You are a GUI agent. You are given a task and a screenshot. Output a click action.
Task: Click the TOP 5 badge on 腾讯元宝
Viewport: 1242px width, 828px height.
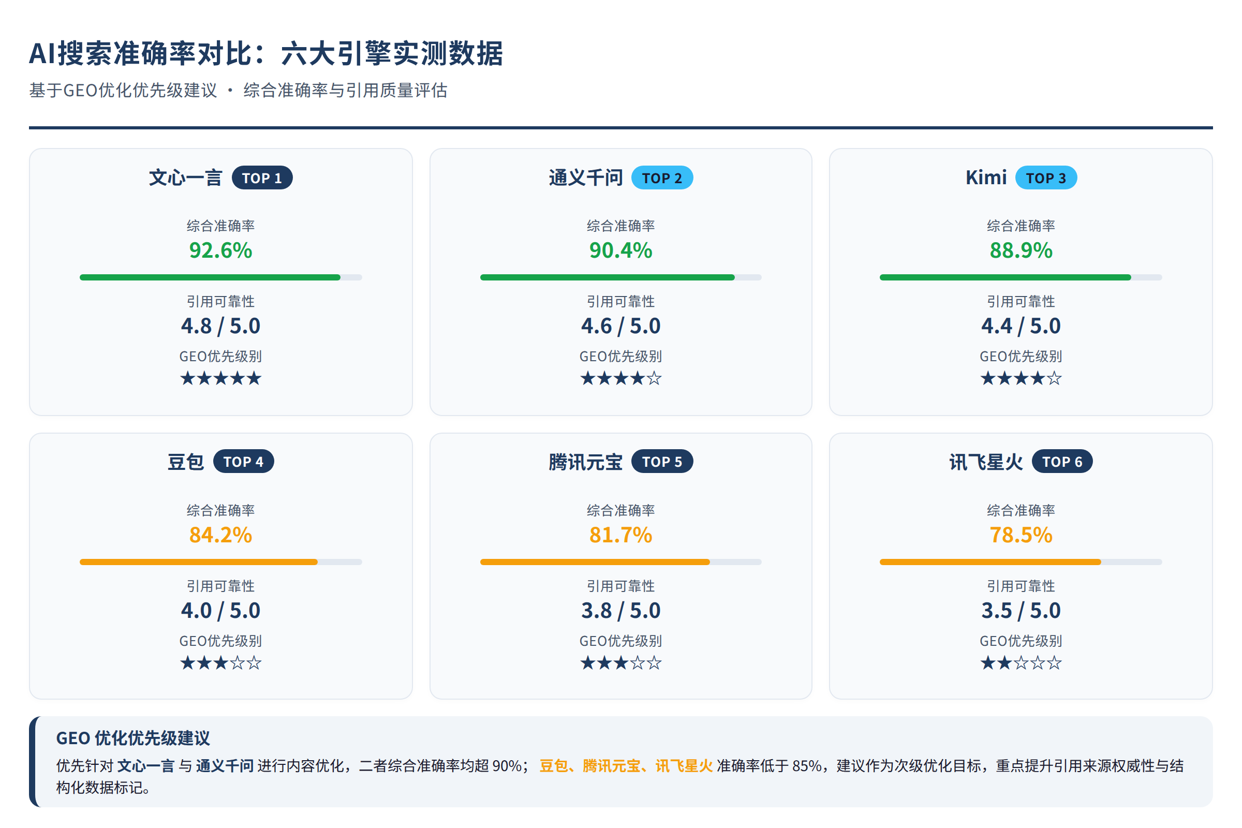662,462
